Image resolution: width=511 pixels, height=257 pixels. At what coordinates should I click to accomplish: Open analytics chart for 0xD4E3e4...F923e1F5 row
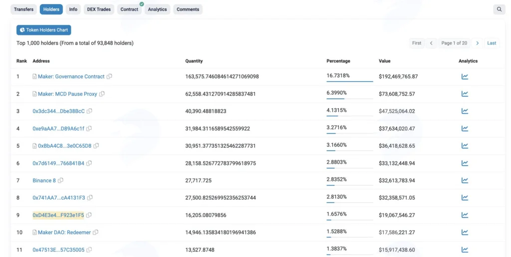click(465, 215)
